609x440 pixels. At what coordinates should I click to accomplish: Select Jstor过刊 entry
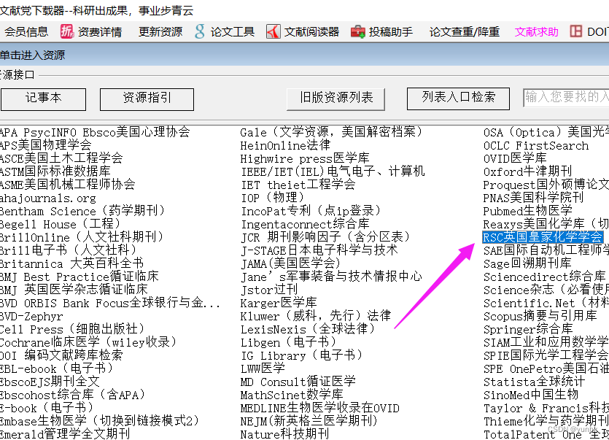pos(269,290)
